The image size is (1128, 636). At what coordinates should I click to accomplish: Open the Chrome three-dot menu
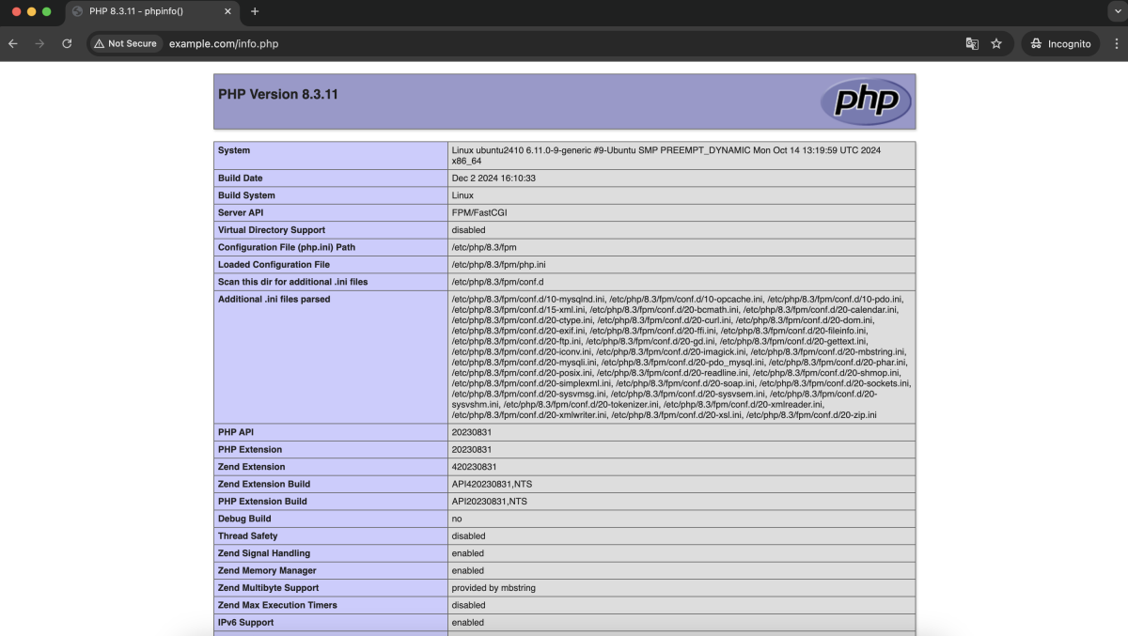point(1116,43)
